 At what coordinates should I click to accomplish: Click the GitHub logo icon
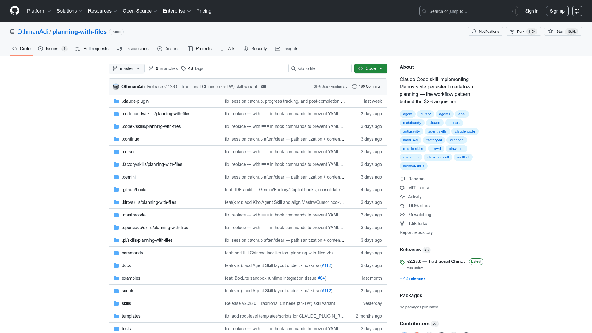pyautogui.click(x=14, y=11)
